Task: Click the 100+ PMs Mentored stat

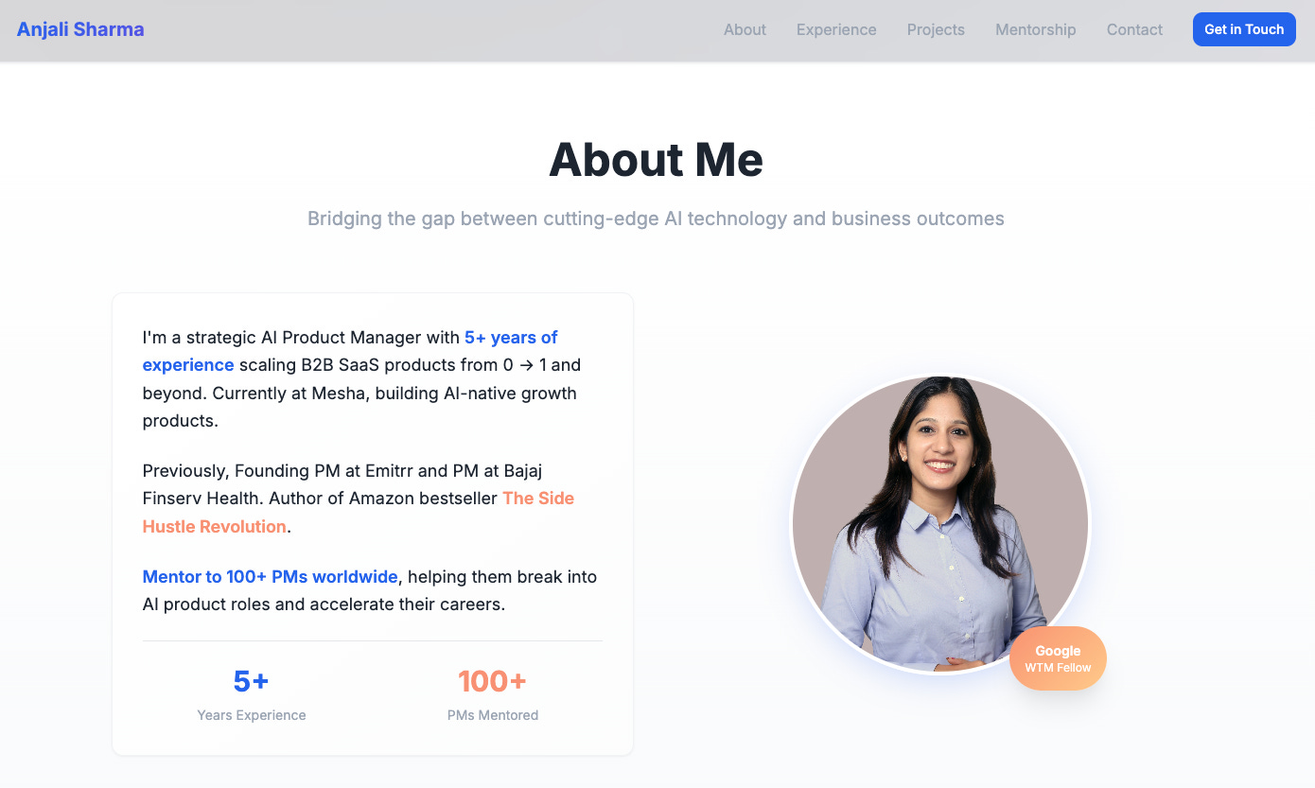Action: 493,695
